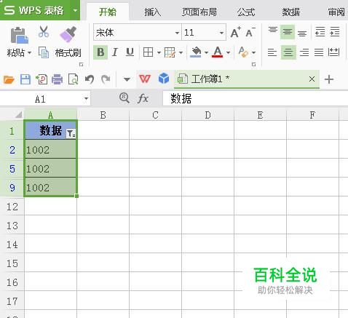Switch to the 插入 tab
Screen dimensions: 348x318
click(152, 12)
